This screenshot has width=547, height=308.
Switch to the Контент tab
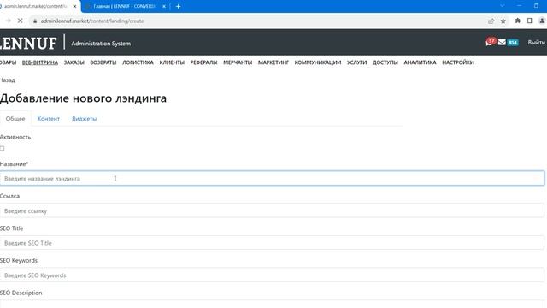click(49, 119)
